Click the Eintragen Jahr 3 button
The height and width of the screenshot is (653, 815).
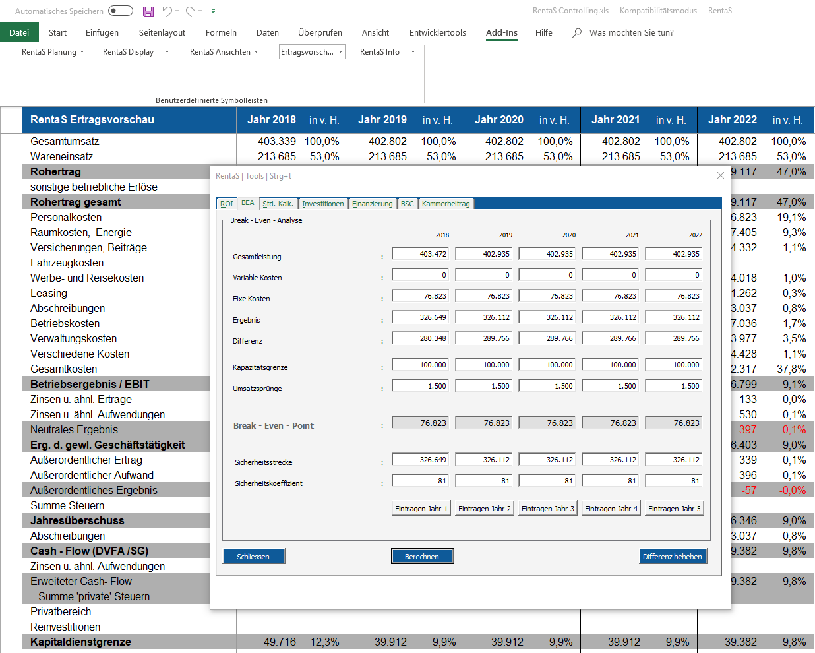(548, 509)
